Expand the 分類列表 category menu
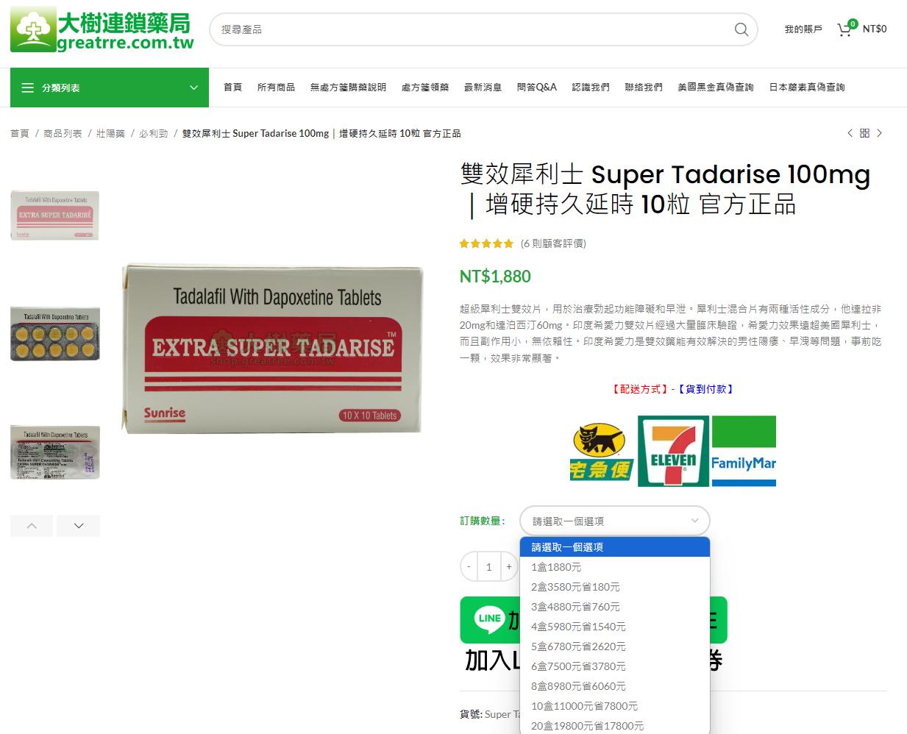The width and height of the screenshot is (907, 734). [x=110, y=88]
